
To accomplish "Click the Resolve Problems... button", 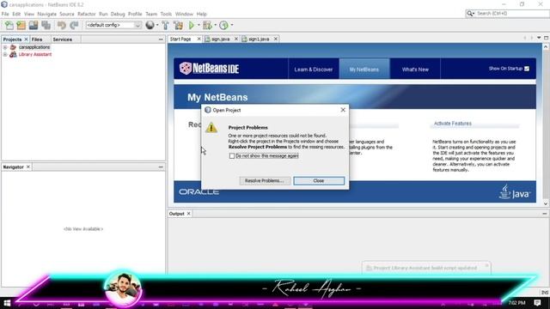I will click(x=265, y=181).
